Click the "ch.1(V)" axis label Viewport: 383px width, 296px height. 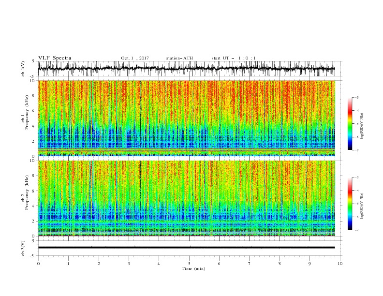(23, 69)
